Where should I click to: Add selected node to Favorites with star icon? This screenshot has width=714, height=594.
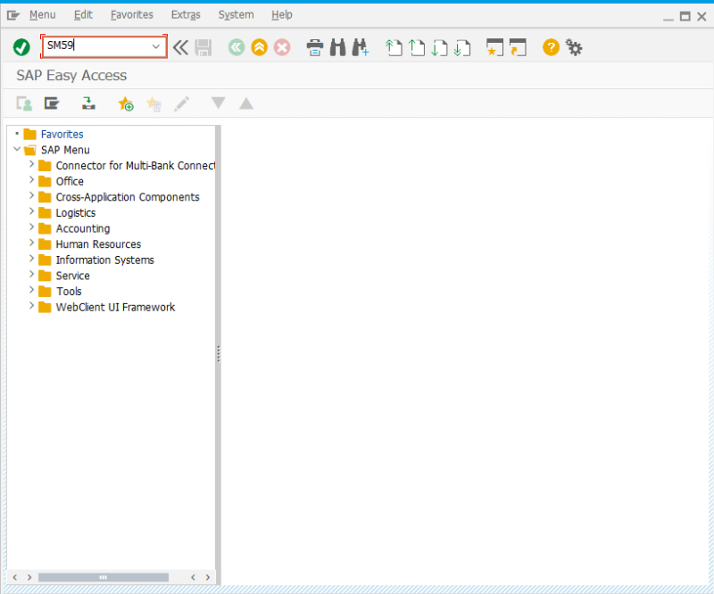coord(126,103)
